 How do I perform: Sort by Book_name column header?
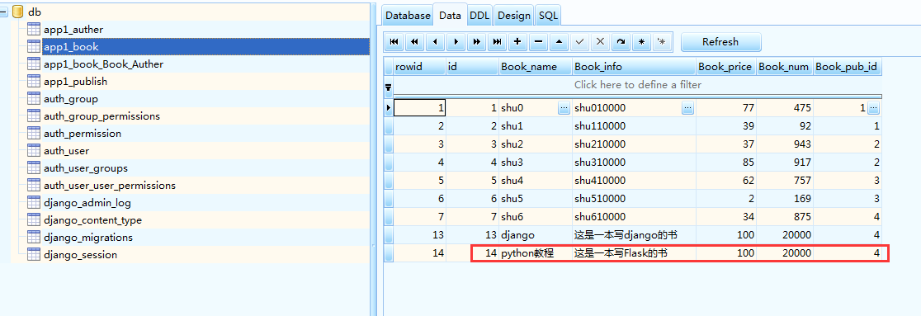pos(536,66)
